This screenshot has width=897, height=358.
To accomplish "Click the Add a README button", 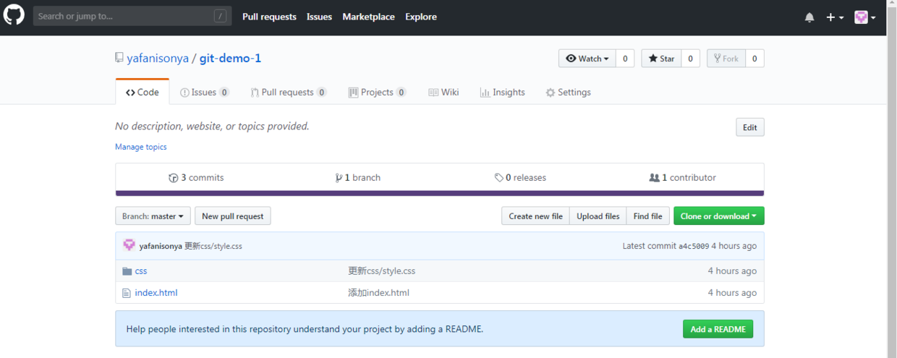I will click(718, 329).
